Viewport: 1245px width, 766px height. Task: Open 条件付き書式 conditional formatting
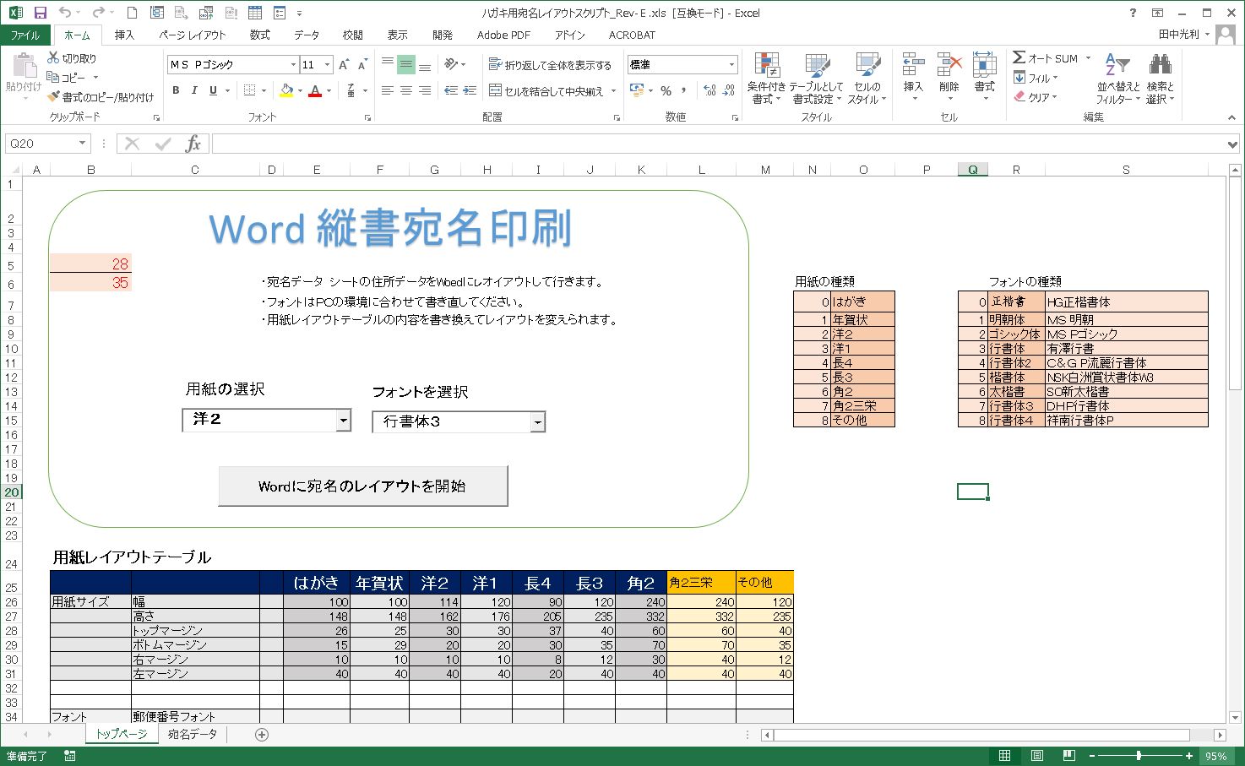pos(766,78)
